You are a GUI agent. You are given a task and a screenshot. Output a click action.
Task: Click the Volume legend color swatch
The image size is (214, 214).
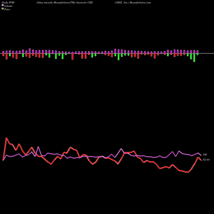tap(3, 5)
